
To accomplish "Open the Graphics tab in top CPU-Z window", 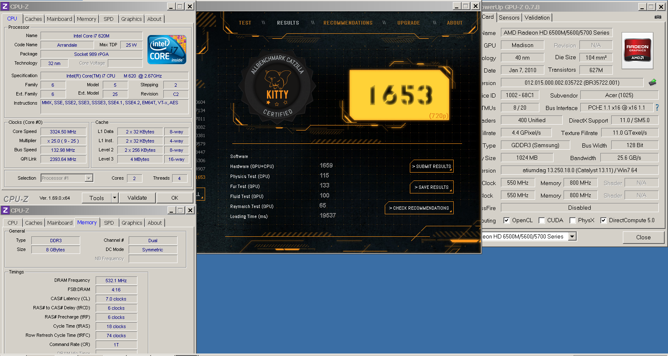I will 132,19.
